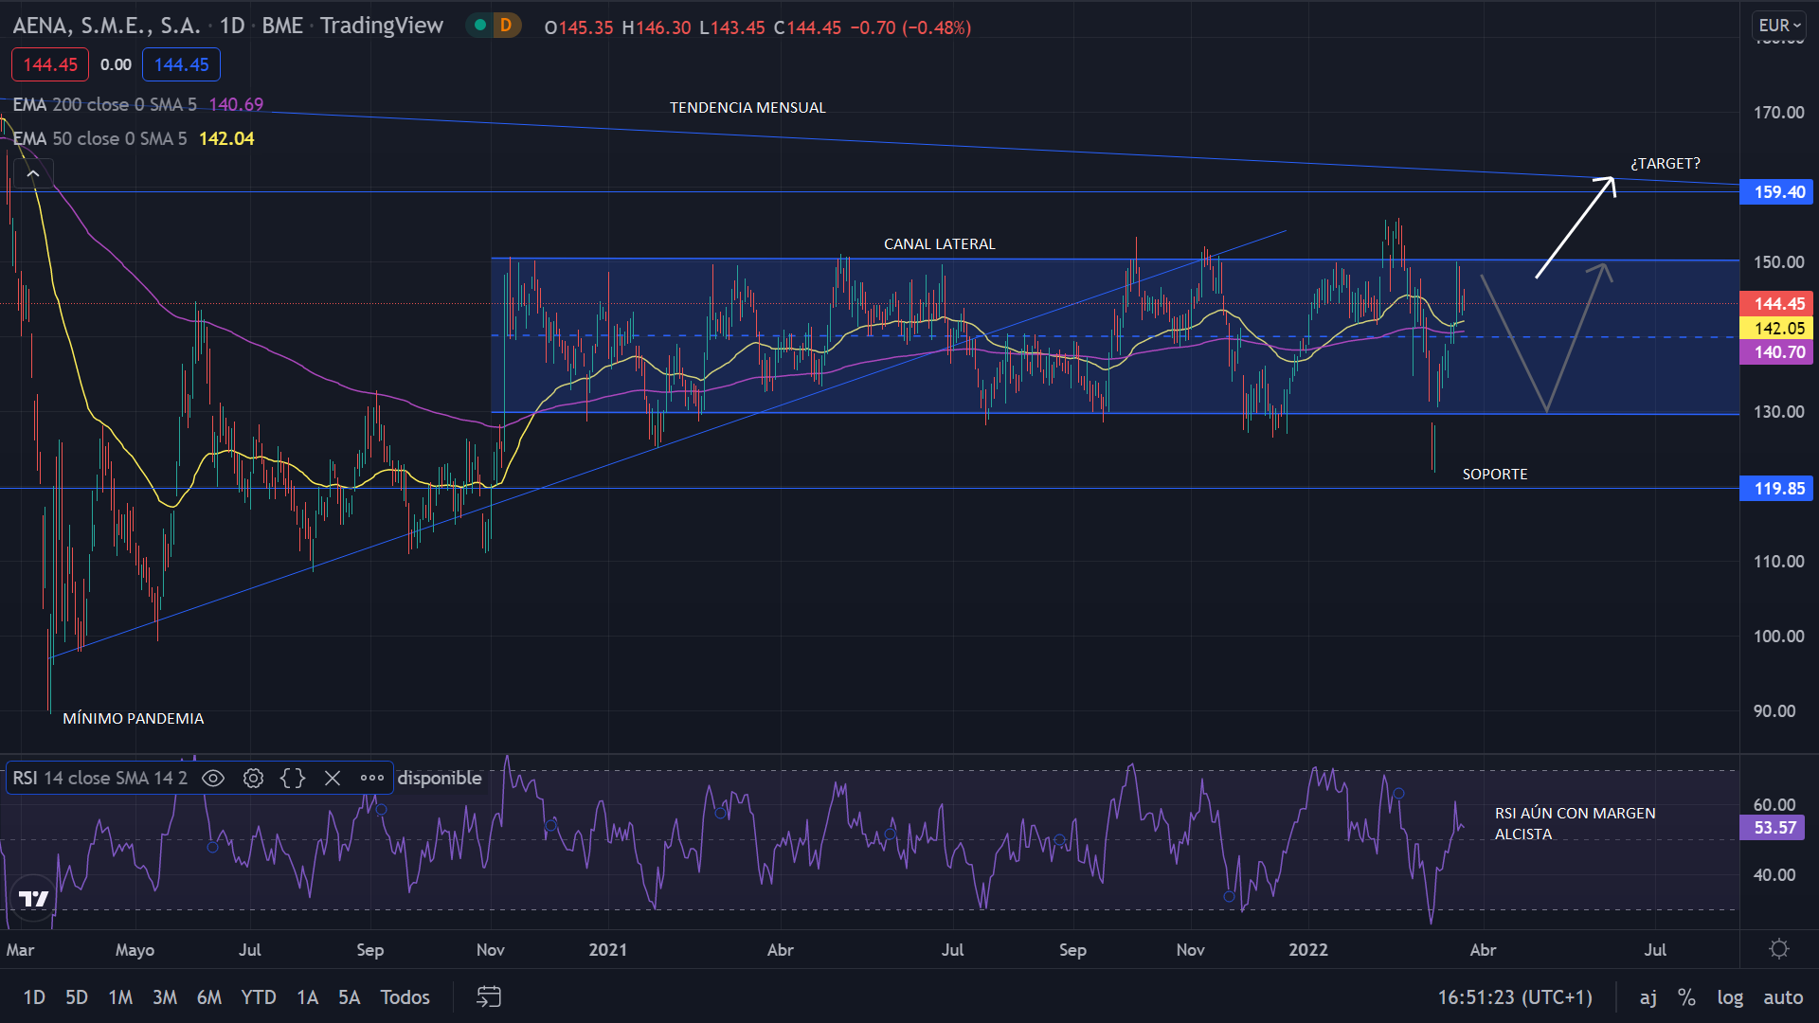Click the Todos range button
Screen dimensions: 1819x1023
(x=405, y=996)
